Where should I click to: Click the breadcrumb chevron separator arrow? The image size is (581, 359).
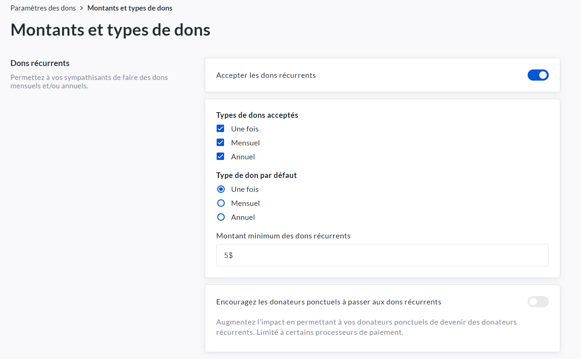point(82,8)
